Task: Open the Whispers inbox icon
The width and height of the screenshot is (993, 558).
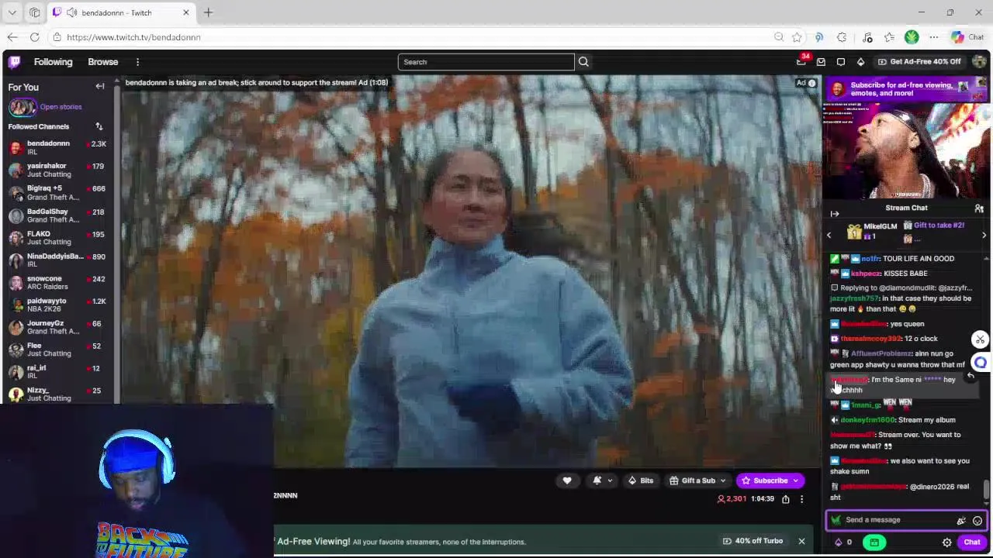Action: point(821,62)
